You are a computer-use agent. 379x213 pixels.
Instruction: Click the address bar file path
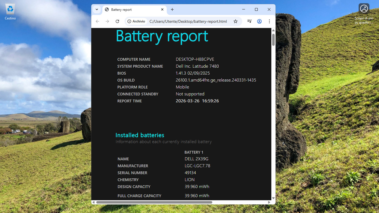188,21
